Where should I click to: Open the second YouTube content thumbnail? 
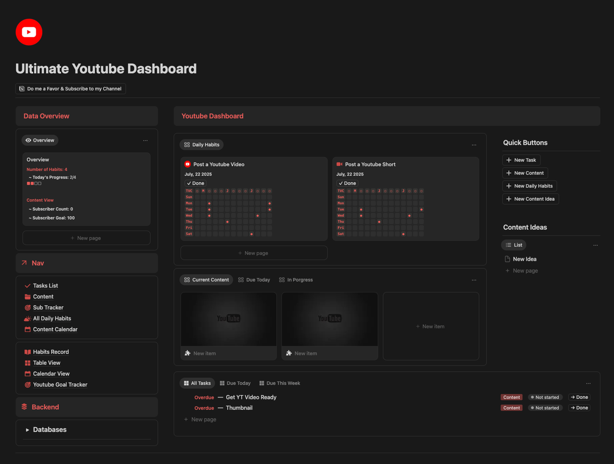330,319
